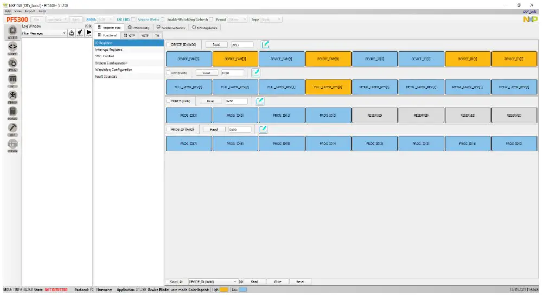Viewport: 543px width, 295px height.
Task: Toggle the DEVICE_FAM[2] bit box
Action: (235, 59)
